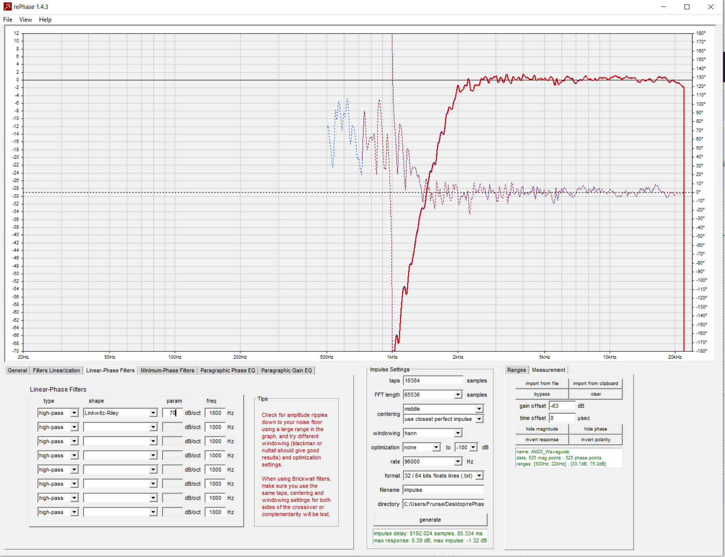Open the format 32/64 bits floats dropdown
Image resolution: width=725 pixels, height=557 pixels.
[x=479, y=476]
